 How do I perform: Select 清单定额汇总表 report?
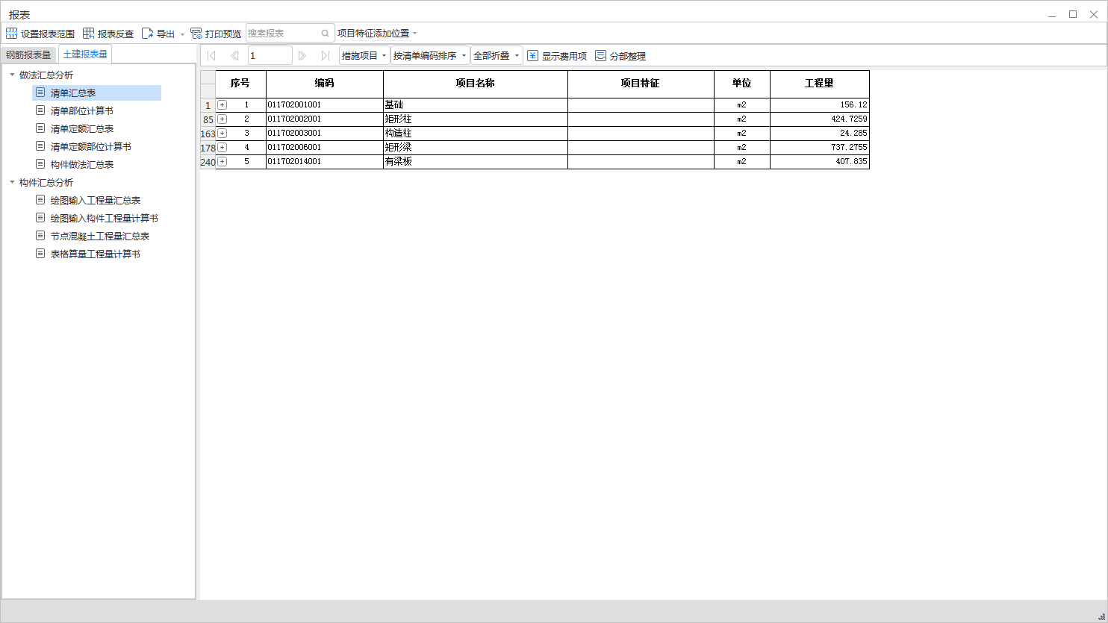coord(81,128)
